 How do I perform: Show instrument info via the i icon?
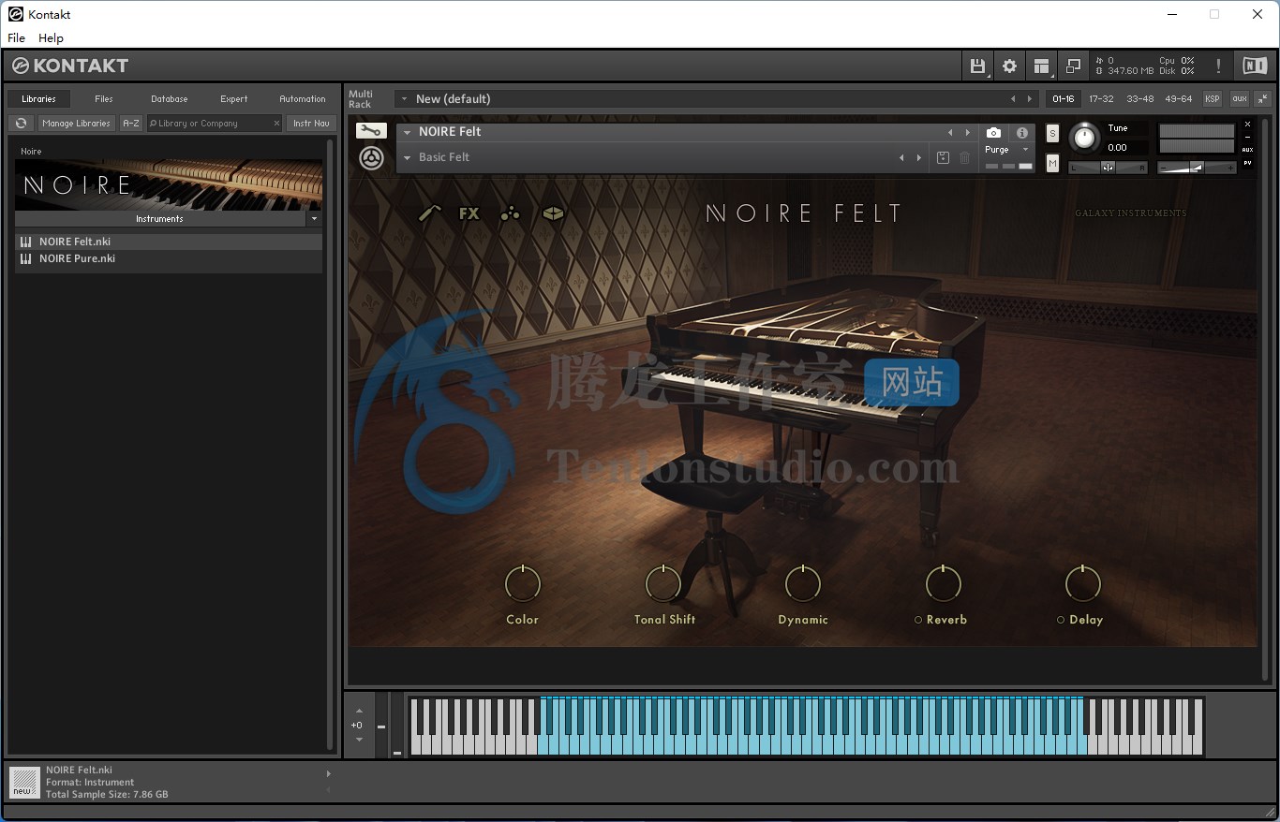1022,133
